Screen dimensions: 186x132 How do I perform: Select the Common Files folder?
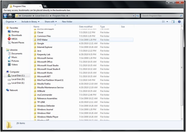tap(83, 36)
